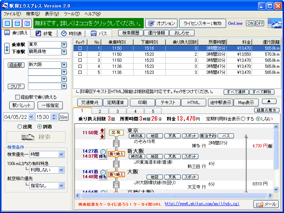Open the third via-station dropdown
284x213 pixels.
64,79
